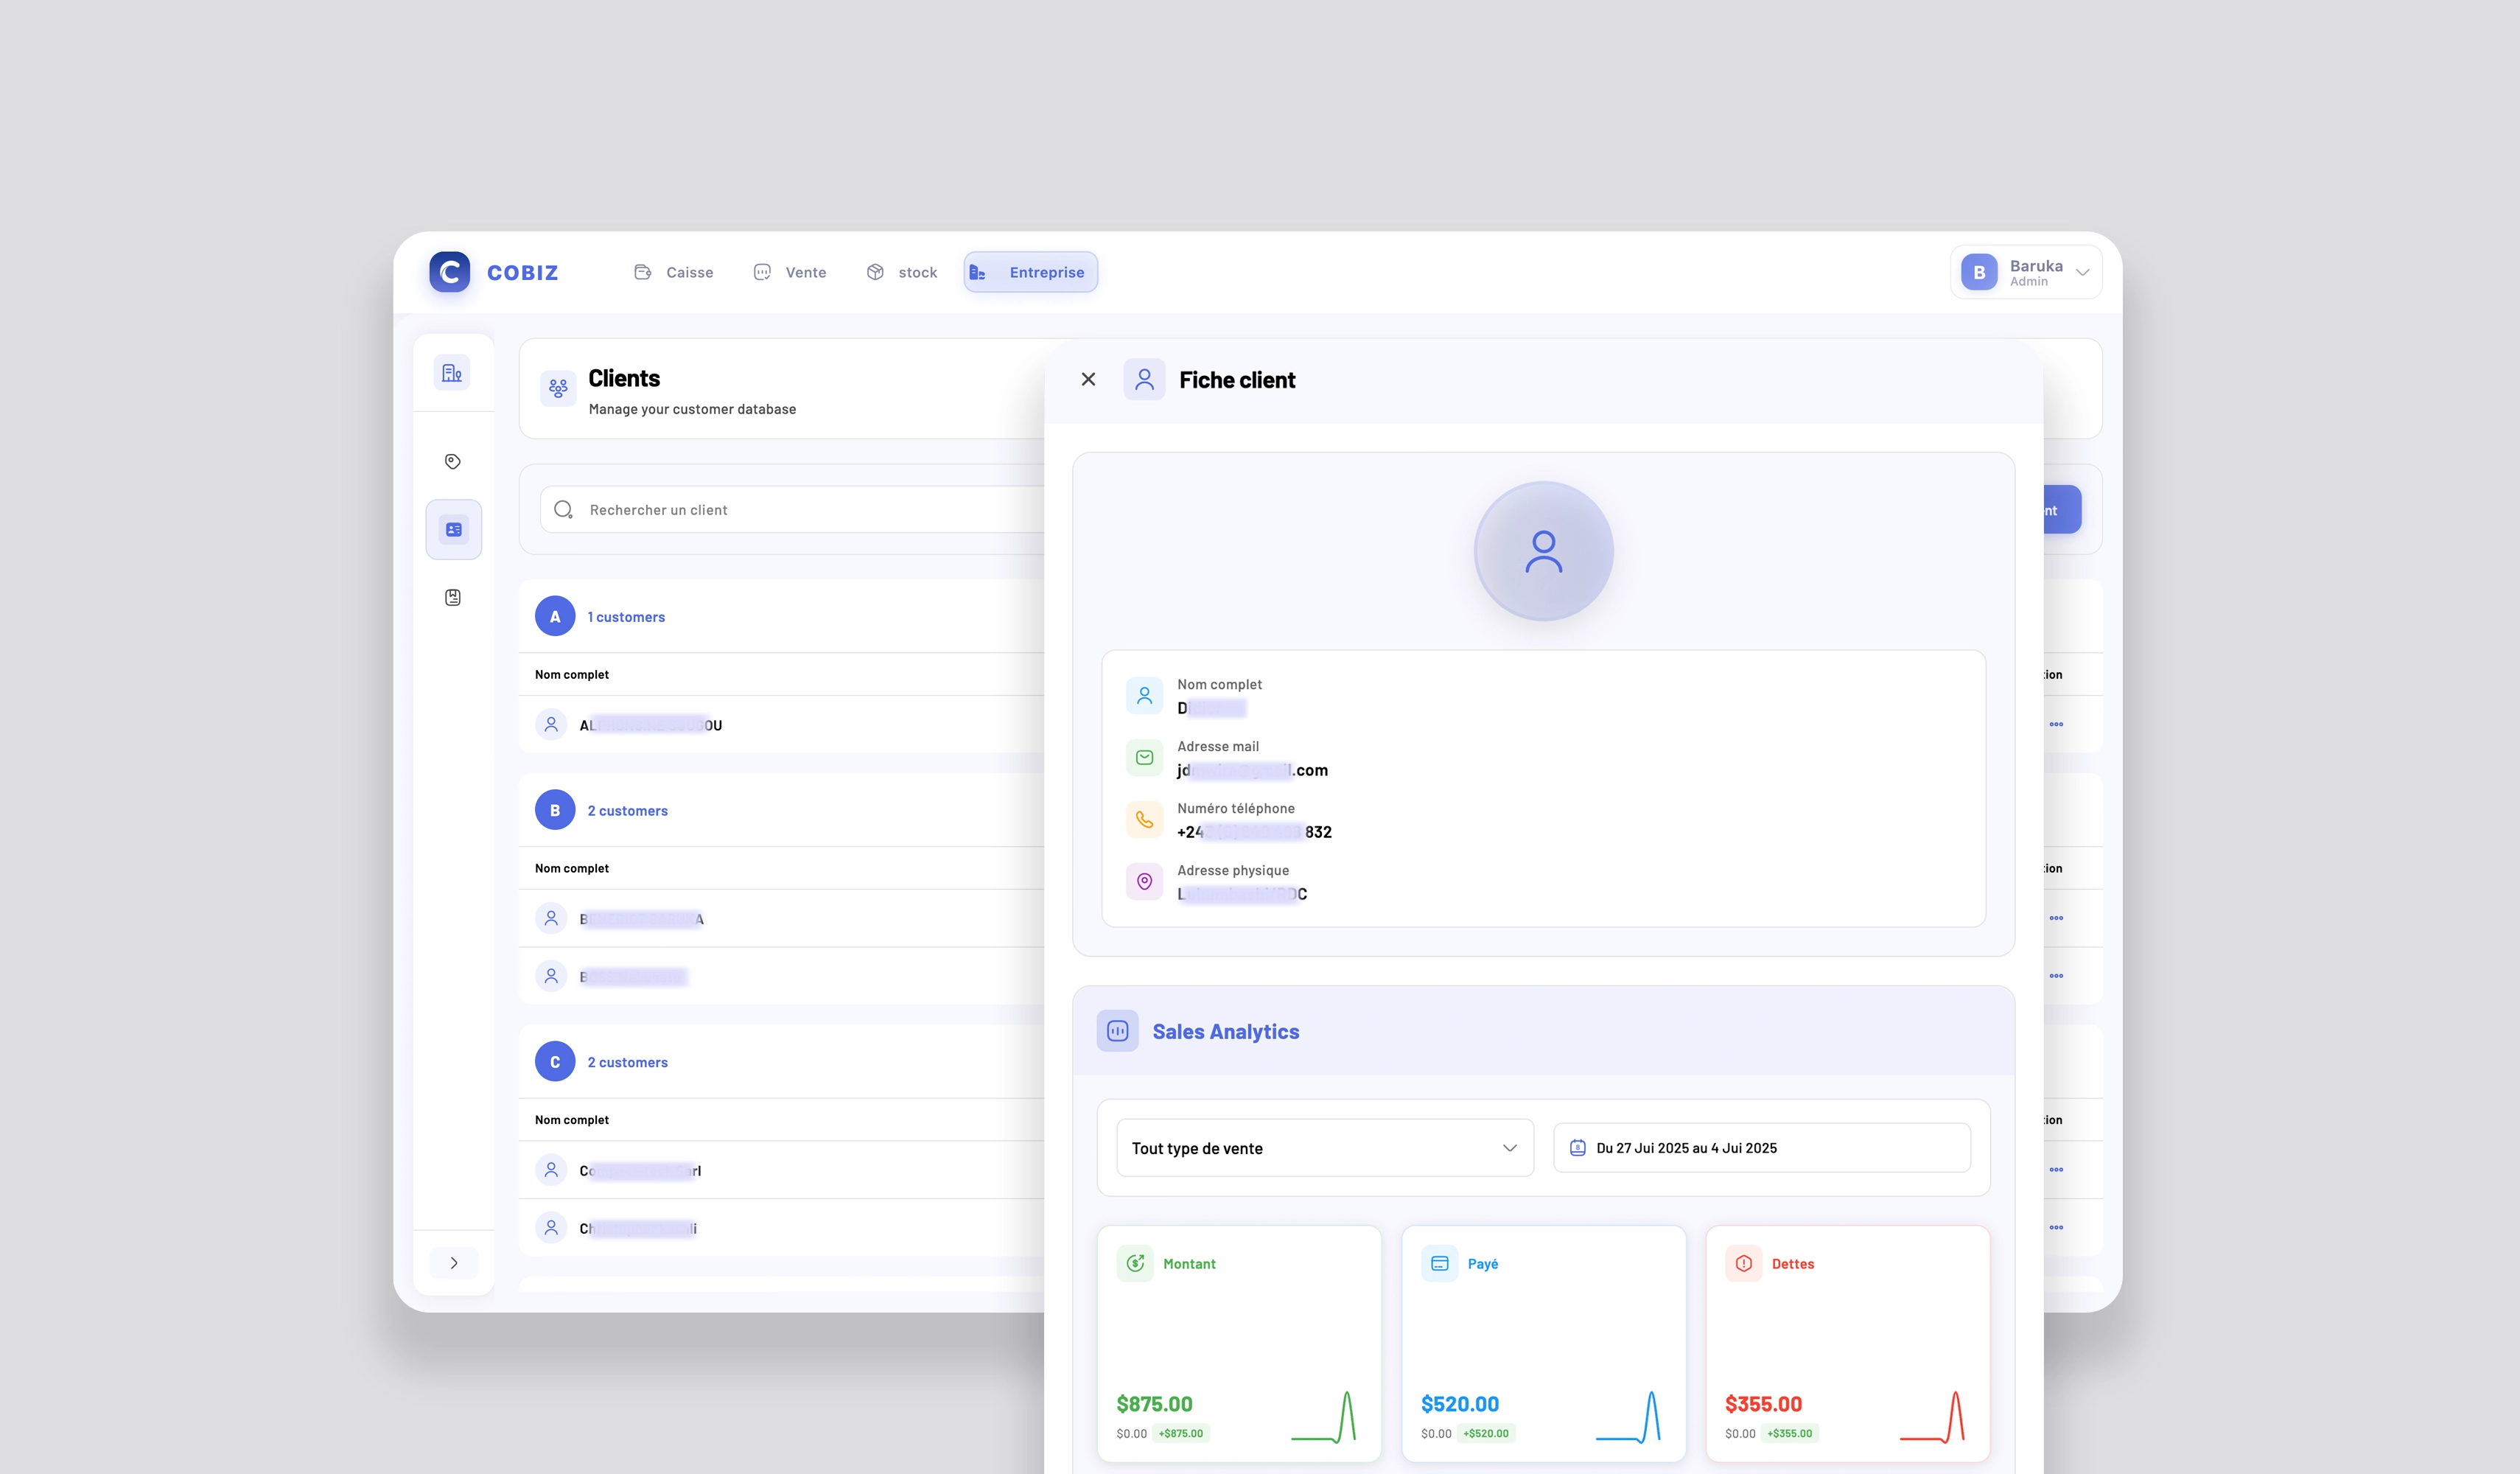
Task: Open actions menu for second group C customer
Action: [2056, 1227]
